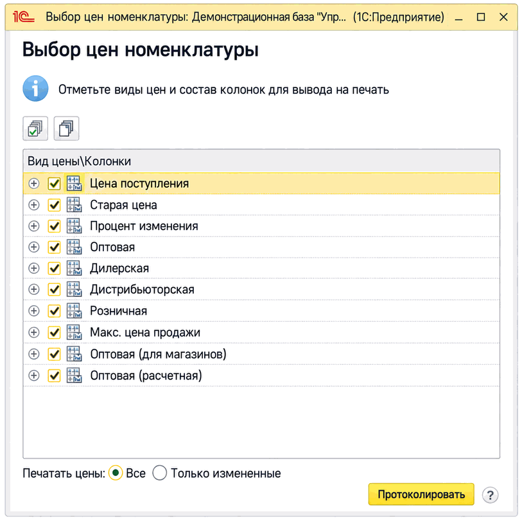Close the Выбор цен номенклатуры window
Screen dimensions: 522x521
[503, 17]
